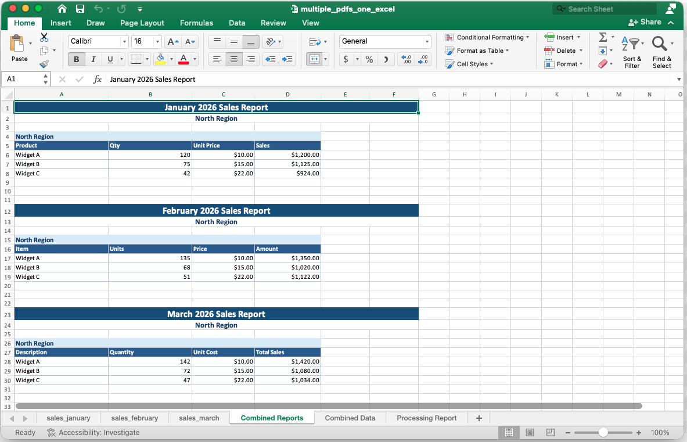The width and height of the screenshot is (687, 442).
Task: Toggle Center horizontal alignment
Action: [x=234, y=59]
